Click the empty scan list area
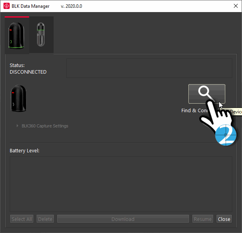The image size is (242, 233). [x=121, y=184]
